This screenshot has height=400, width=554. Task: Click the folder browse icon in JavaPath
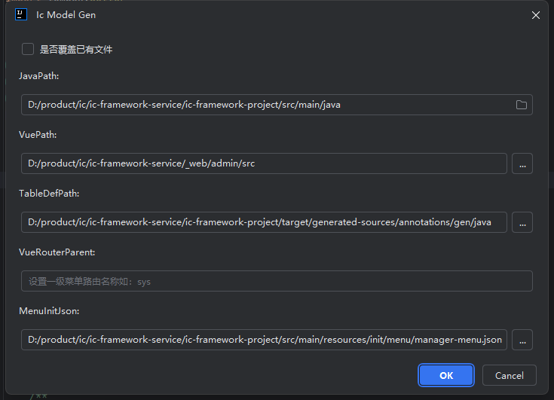tap(521, 105)
